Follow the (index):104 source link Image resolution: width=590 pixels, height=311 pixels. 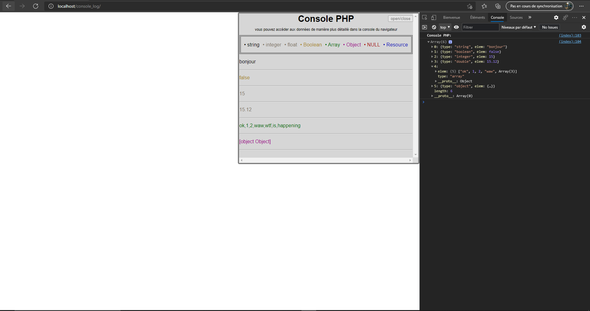[570, 41]
